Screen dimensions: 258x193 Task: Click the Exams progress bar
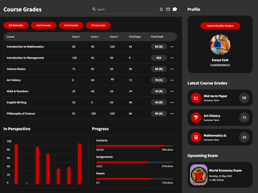pos(135,179)
